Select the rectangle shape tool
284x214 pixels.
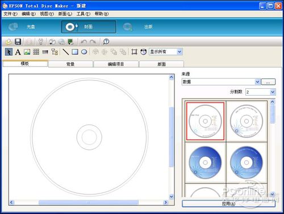[x=75, y=52]
